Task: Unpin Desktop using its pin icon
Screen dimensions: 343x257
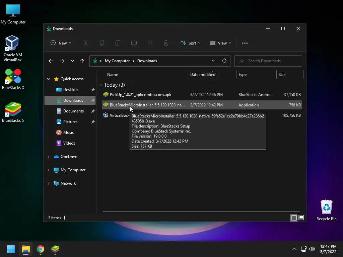Action: 93,90
